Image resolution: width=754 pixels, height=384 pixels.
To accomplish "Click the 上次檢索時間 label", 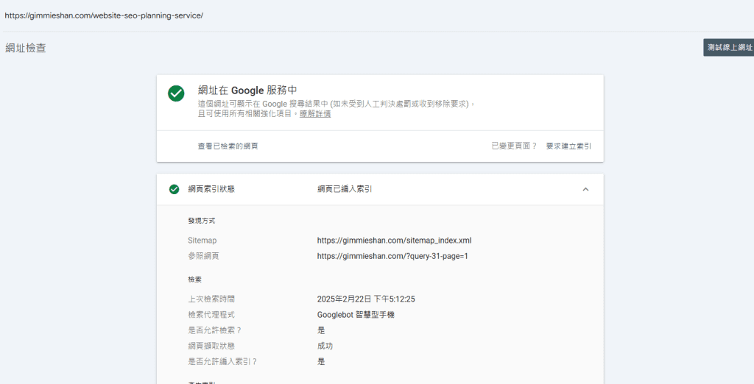I will [211, 299].
